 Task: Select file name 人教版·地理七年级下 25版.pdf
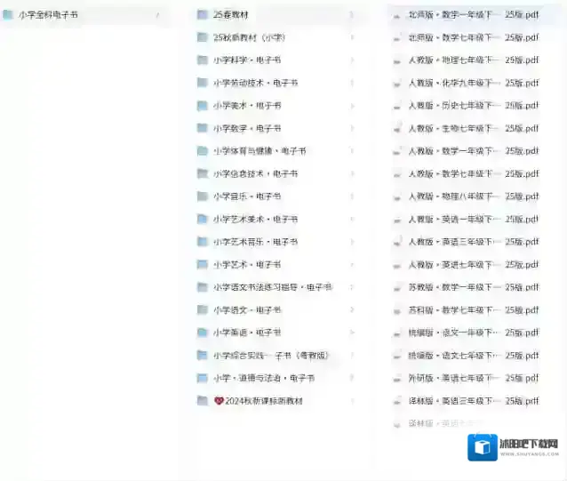pos(474,60)
